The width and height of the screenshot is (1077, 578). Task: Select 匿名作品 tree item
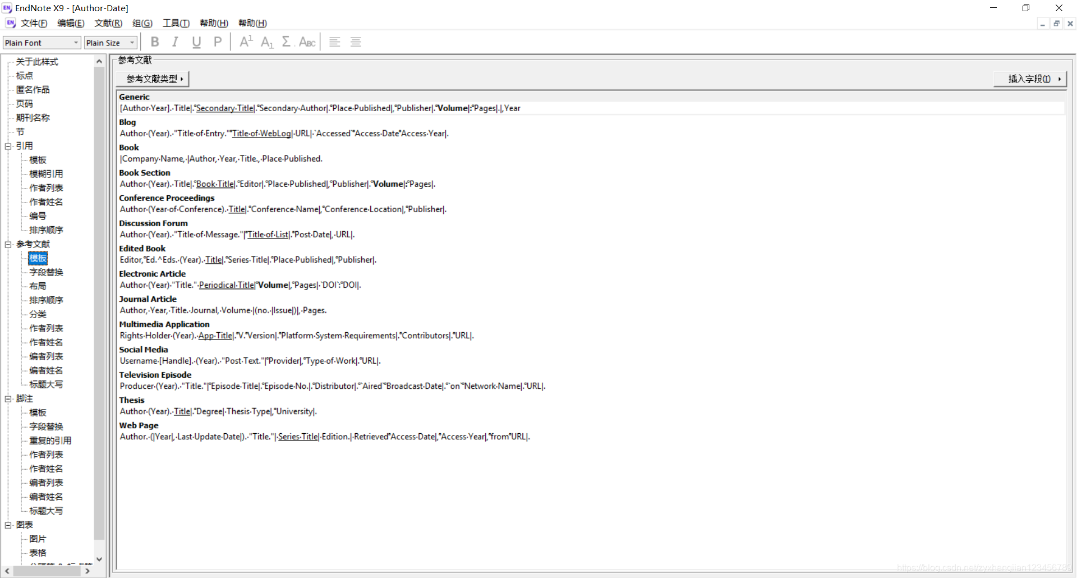(x=33, y=90)
